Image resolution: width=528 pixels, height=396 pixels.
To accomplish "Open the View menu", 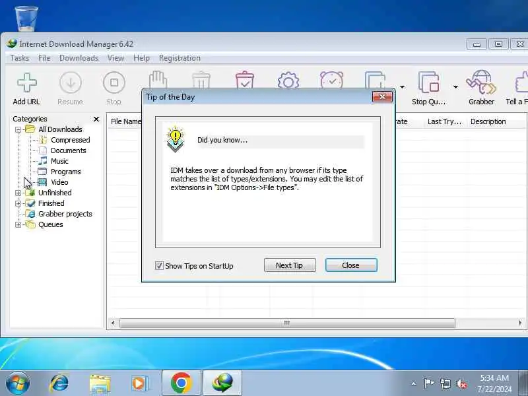I will tap(115, 58).
